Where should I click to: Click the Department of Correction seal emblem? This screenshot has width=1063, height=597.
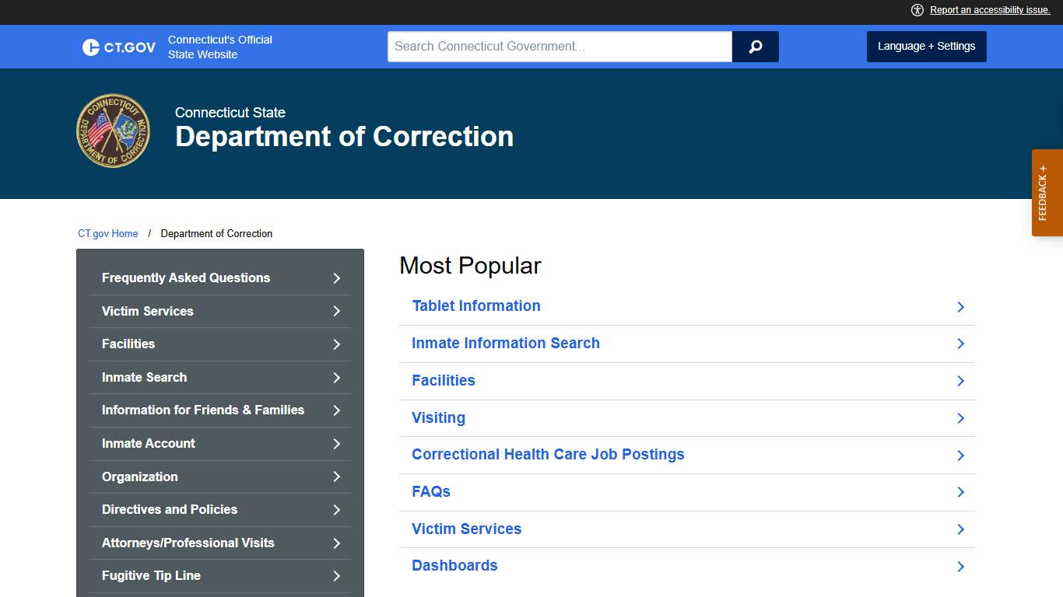113,130
